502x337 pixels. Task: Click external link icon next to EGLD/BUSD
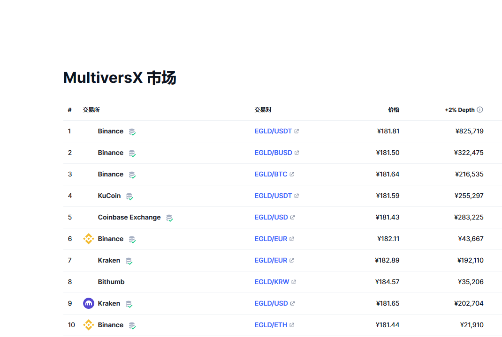(x=297, y=153)
